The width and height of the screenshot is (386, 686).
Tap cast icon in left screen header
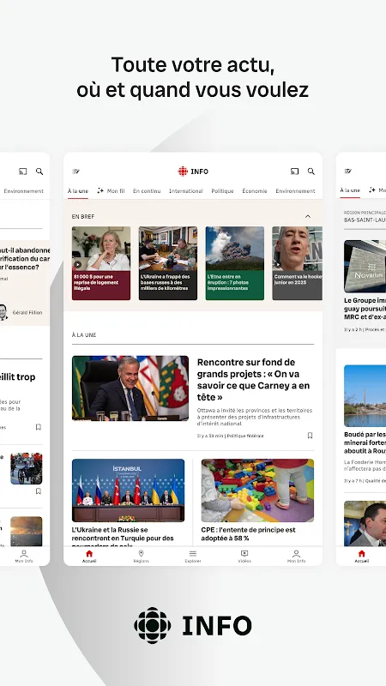click(23, 171)
